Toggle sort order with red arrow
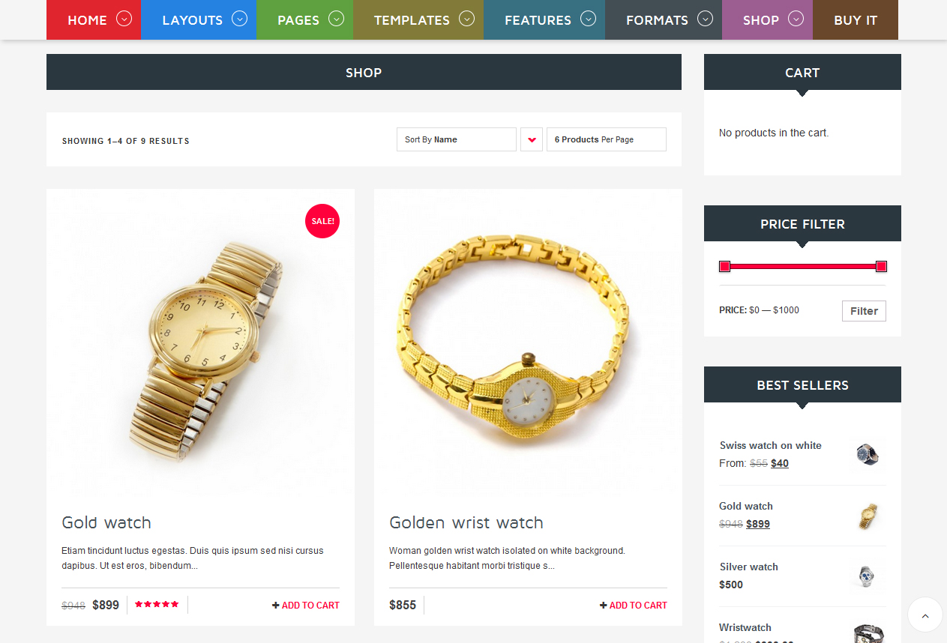This screenshot has height=643, width=947. (x=532, y=139)
